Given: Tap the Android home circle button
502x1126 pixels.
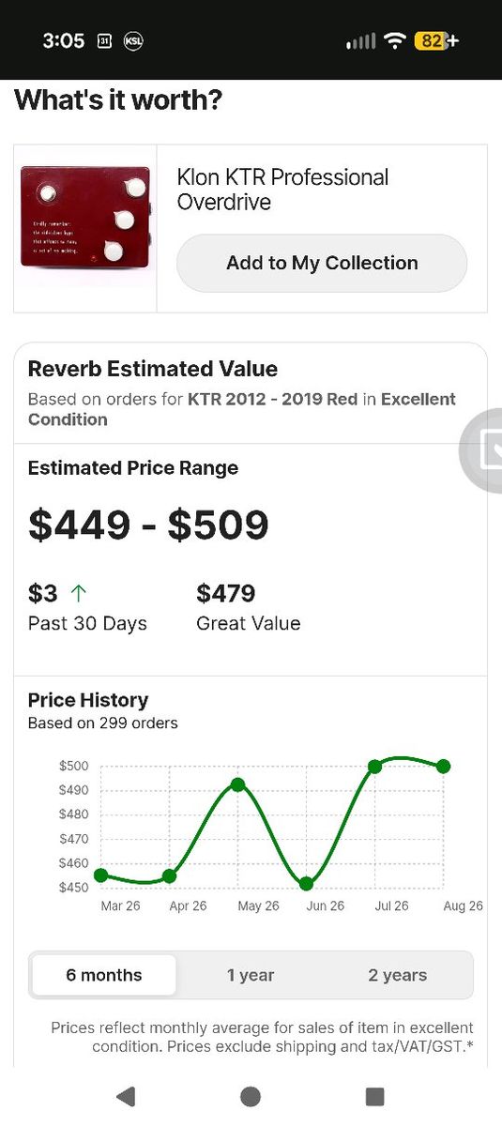Looking at the screenshot, I should 251,1096.
